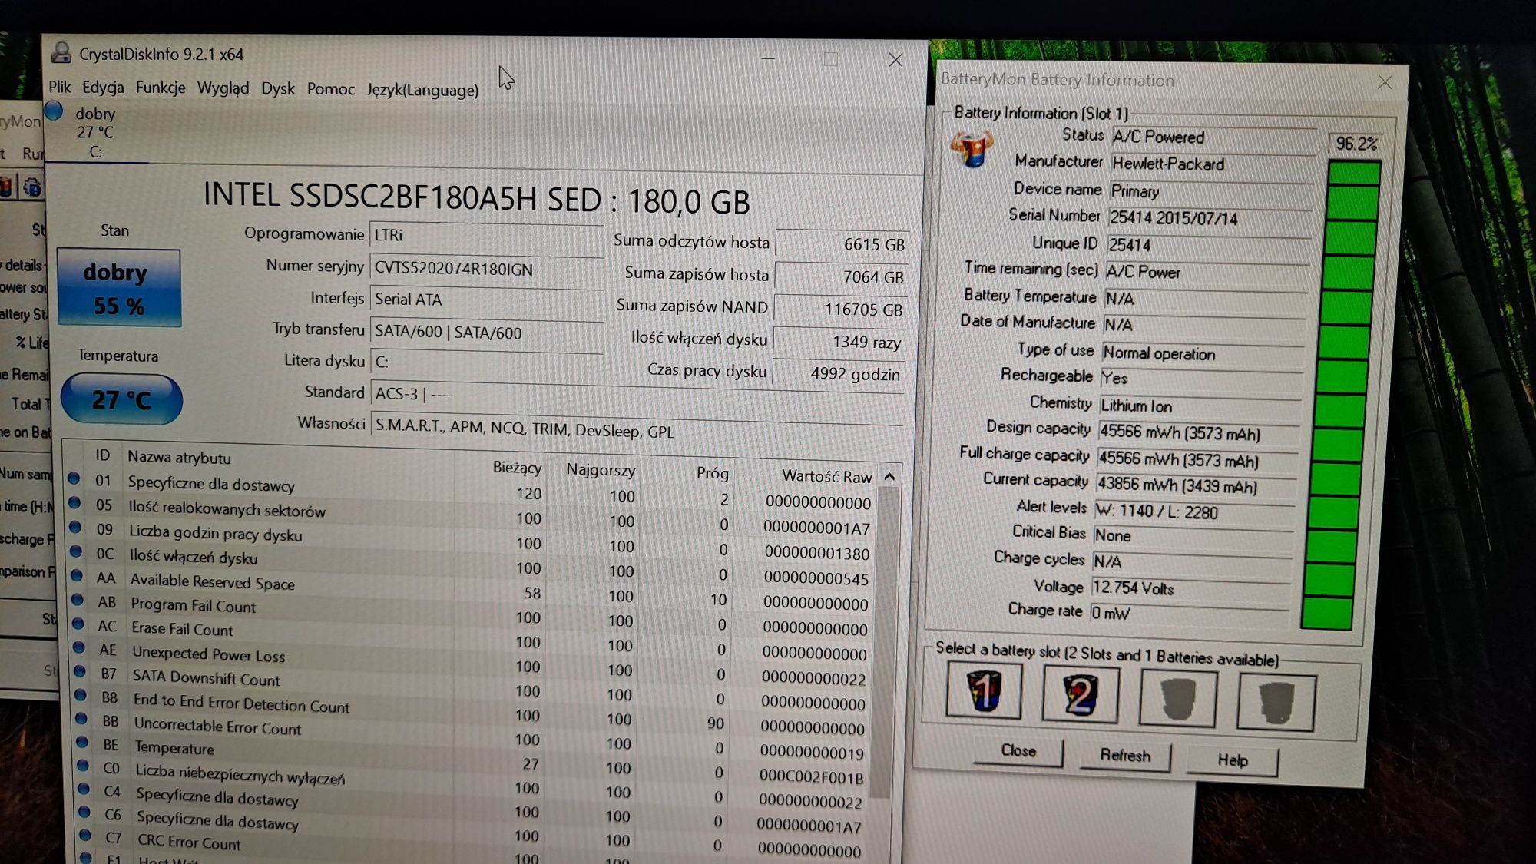Open the Funkcje menu

[x=161, y=88]
